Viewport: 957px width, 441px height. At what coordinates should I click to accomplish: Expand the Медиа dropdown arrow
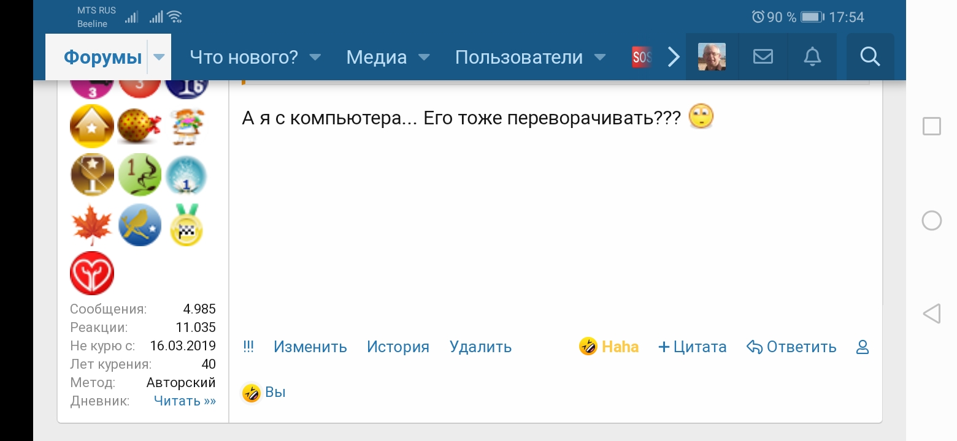click(x=424, y=57)
